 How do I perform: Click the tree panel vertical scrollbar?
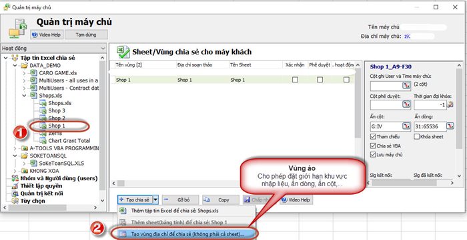tap(103, 125)
